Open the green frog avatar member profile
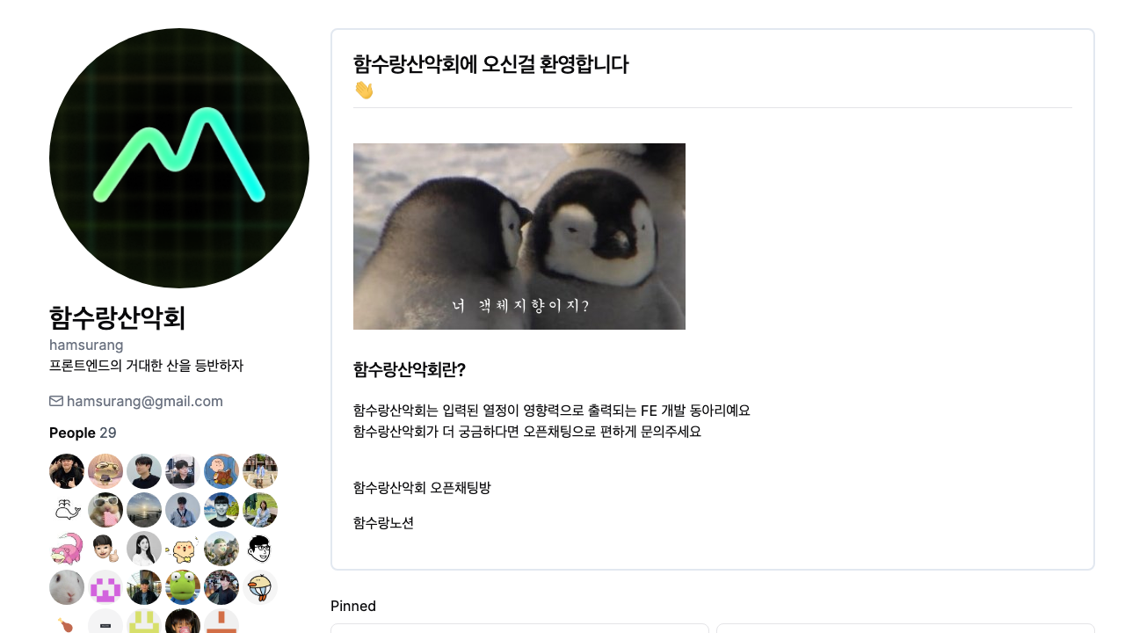 pos(183,587)
